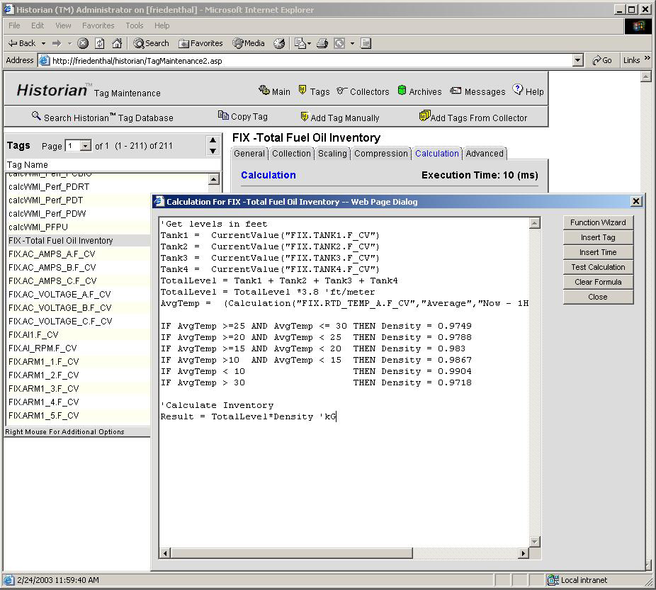Switch to the Scaling tab

coord(332,154)
